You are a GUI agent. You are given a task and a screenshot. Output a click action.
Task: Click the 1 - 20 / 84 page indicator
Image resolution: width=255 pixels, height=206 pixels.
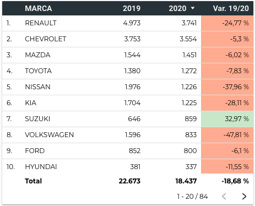pos(192,197)
